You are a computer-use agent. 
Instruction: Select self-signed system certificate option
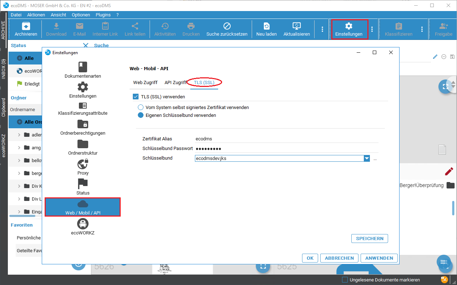coord(141,107)
